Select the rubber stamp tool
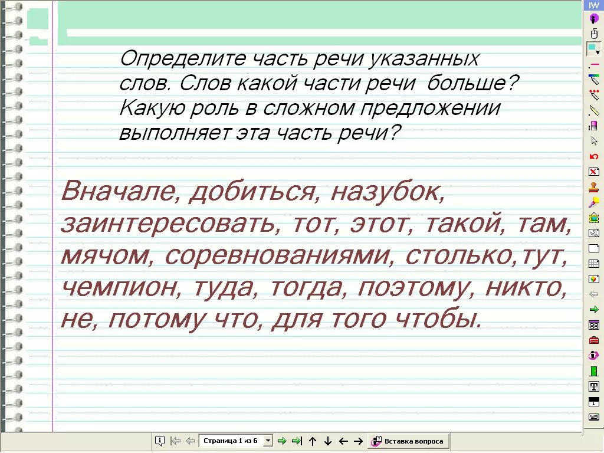The image size is (604, 453). 593,187
